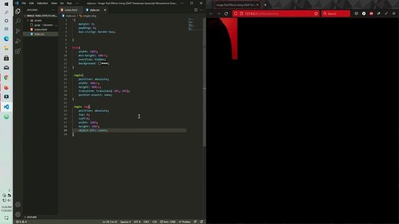Bookmark this page with the star icon
This screenshot has height=224, width=399.
click(316, 14)
